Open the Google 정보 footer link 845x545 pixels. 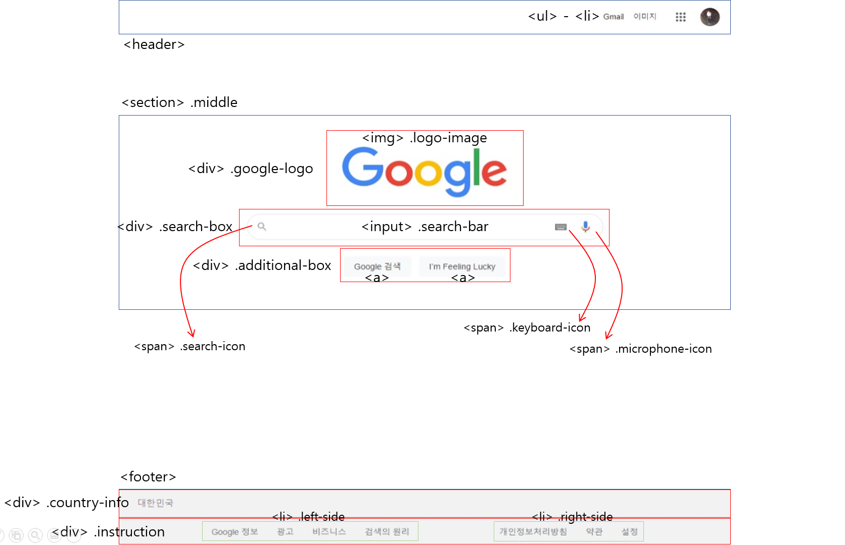click(234, 531)
